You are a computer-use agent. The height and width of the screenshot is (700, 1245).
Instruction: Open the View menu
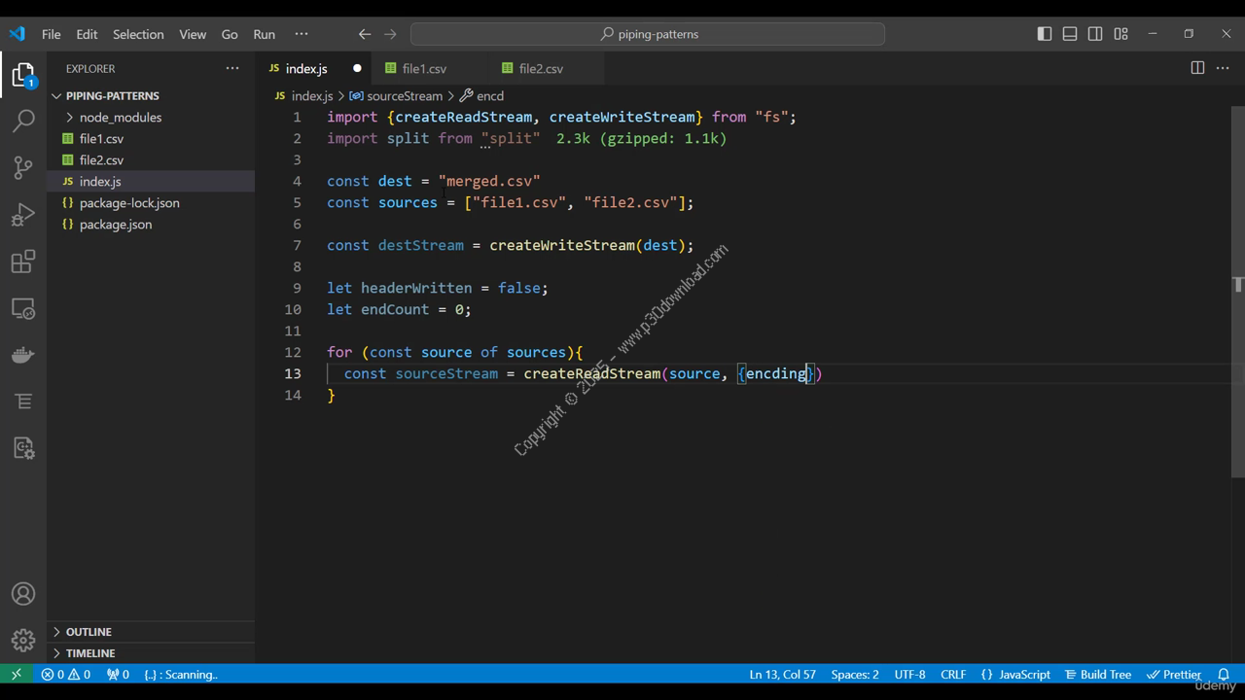click(193, 34)
